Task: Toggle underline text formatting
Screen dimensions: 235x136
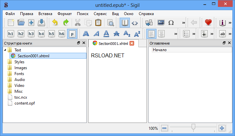Action: coord(106,34)
